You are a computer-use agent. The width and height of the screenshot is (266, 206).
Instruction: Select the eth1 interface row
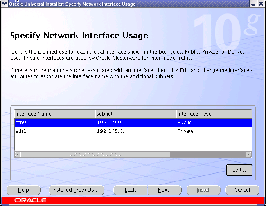pos(133,131)
